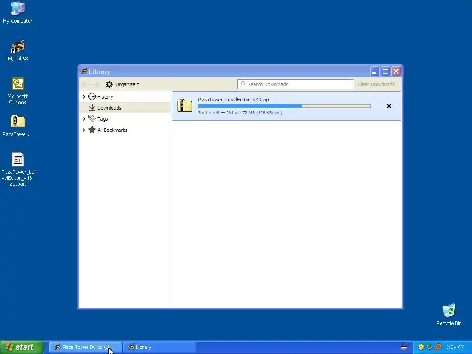Switch to Library taskbar button

pyautogui.click(x=159, y=347)
